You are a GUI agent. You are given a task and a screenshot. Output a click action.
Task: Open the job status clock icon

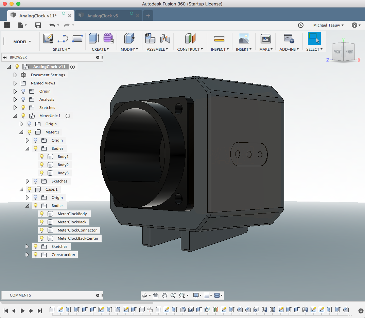pyautogui.click(x=301, y=25)
